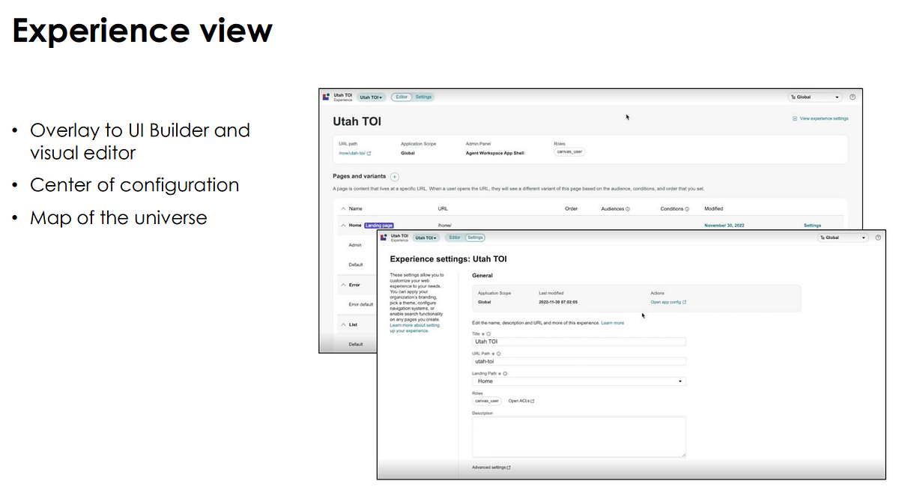Collapse the Home page row chevron
The width and height of the screenshot is (899, 487).
tap(343, 225)
